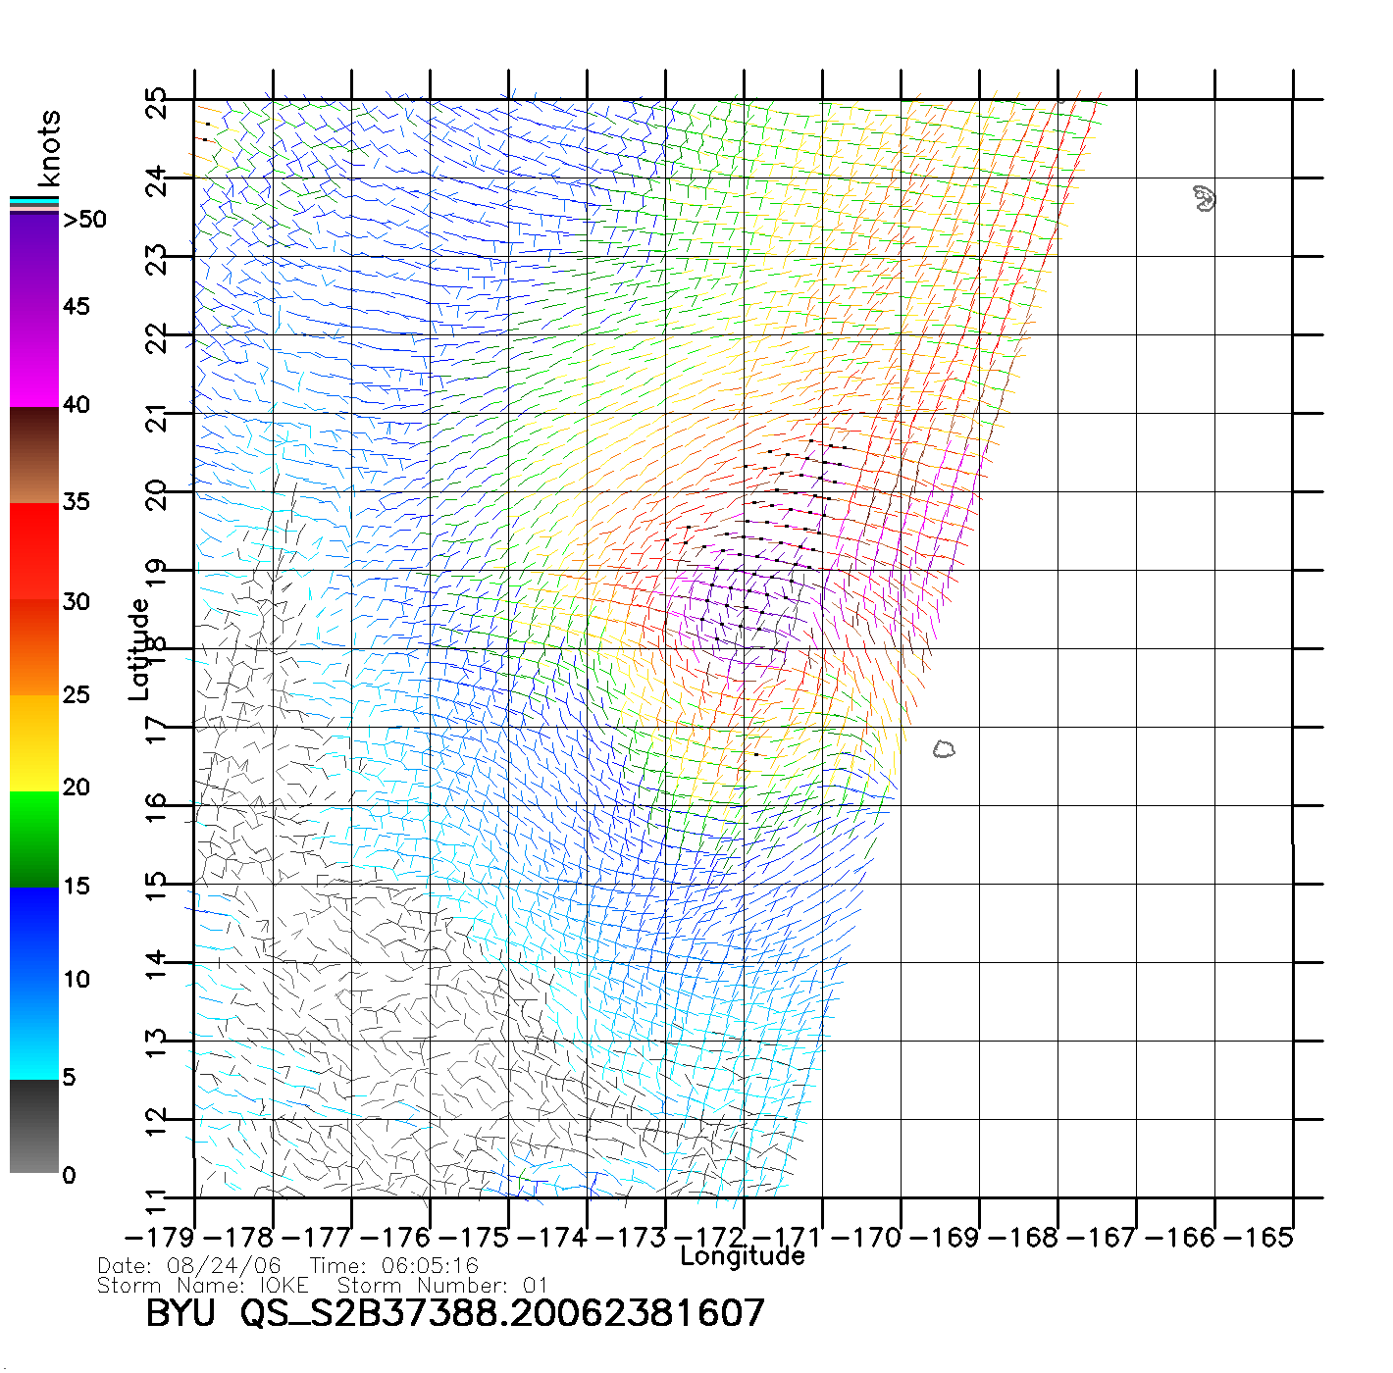Select the storm name IOKE text
Viewport: 1393px width, 1373px height.
(x=284, y=1286)
